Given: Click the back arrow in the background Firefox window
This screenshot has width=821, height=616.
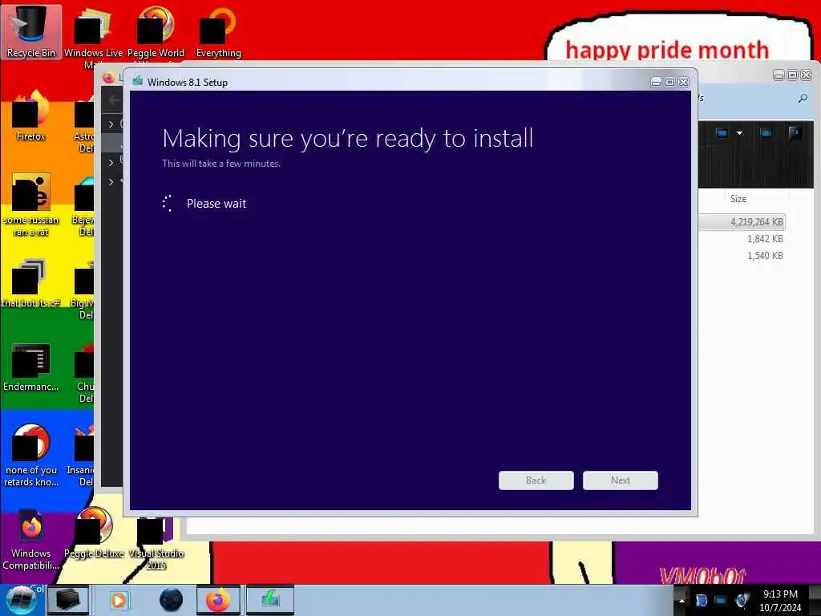Looking at the screenshot, I should 112,100.
